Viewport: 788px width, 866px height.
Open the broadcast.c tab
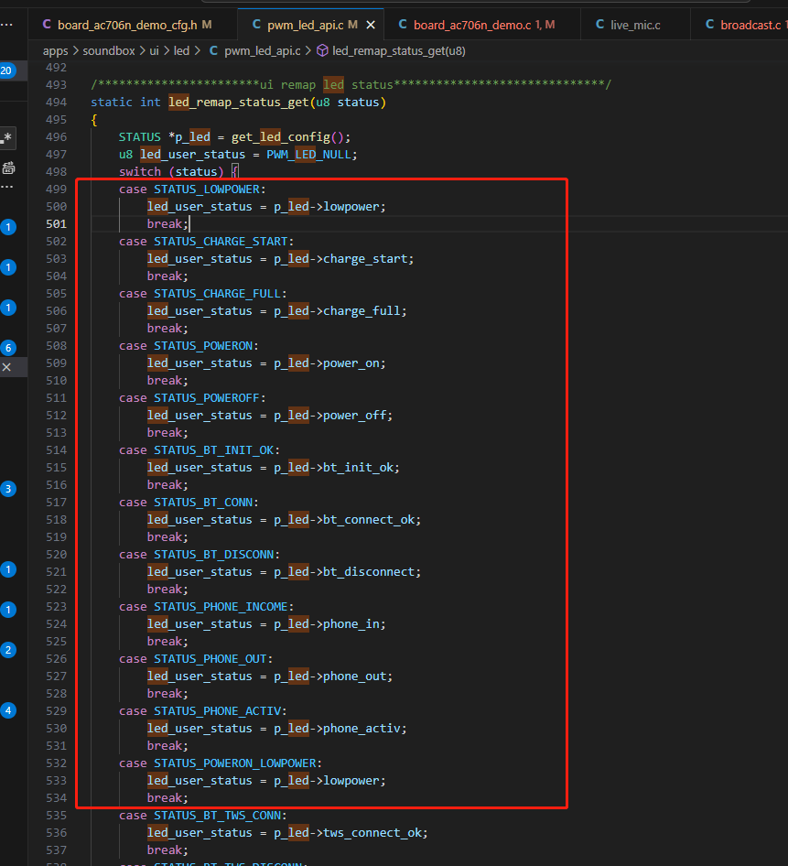click(x=744, y=25)
